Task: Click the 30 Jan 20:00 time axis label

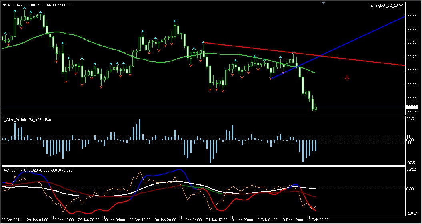Action: pos(166,220)
